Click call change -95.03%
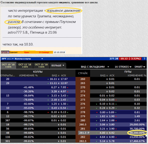The height and width of the screenshot is (144, 148). click(x=28, y=108)
